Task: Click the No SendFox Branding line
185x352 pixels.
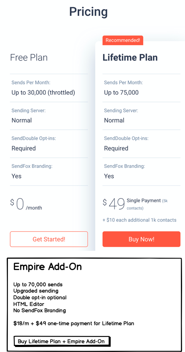Action: (40, 311)
